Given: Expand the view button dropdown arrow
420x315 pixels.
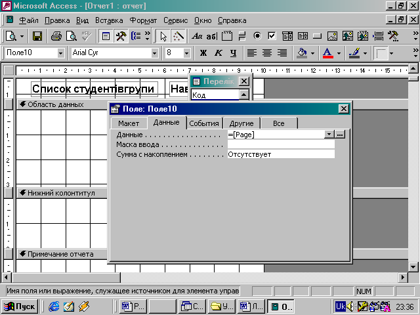Looking at the screenshot, I should pyautogui.click(x=22, y=36).
